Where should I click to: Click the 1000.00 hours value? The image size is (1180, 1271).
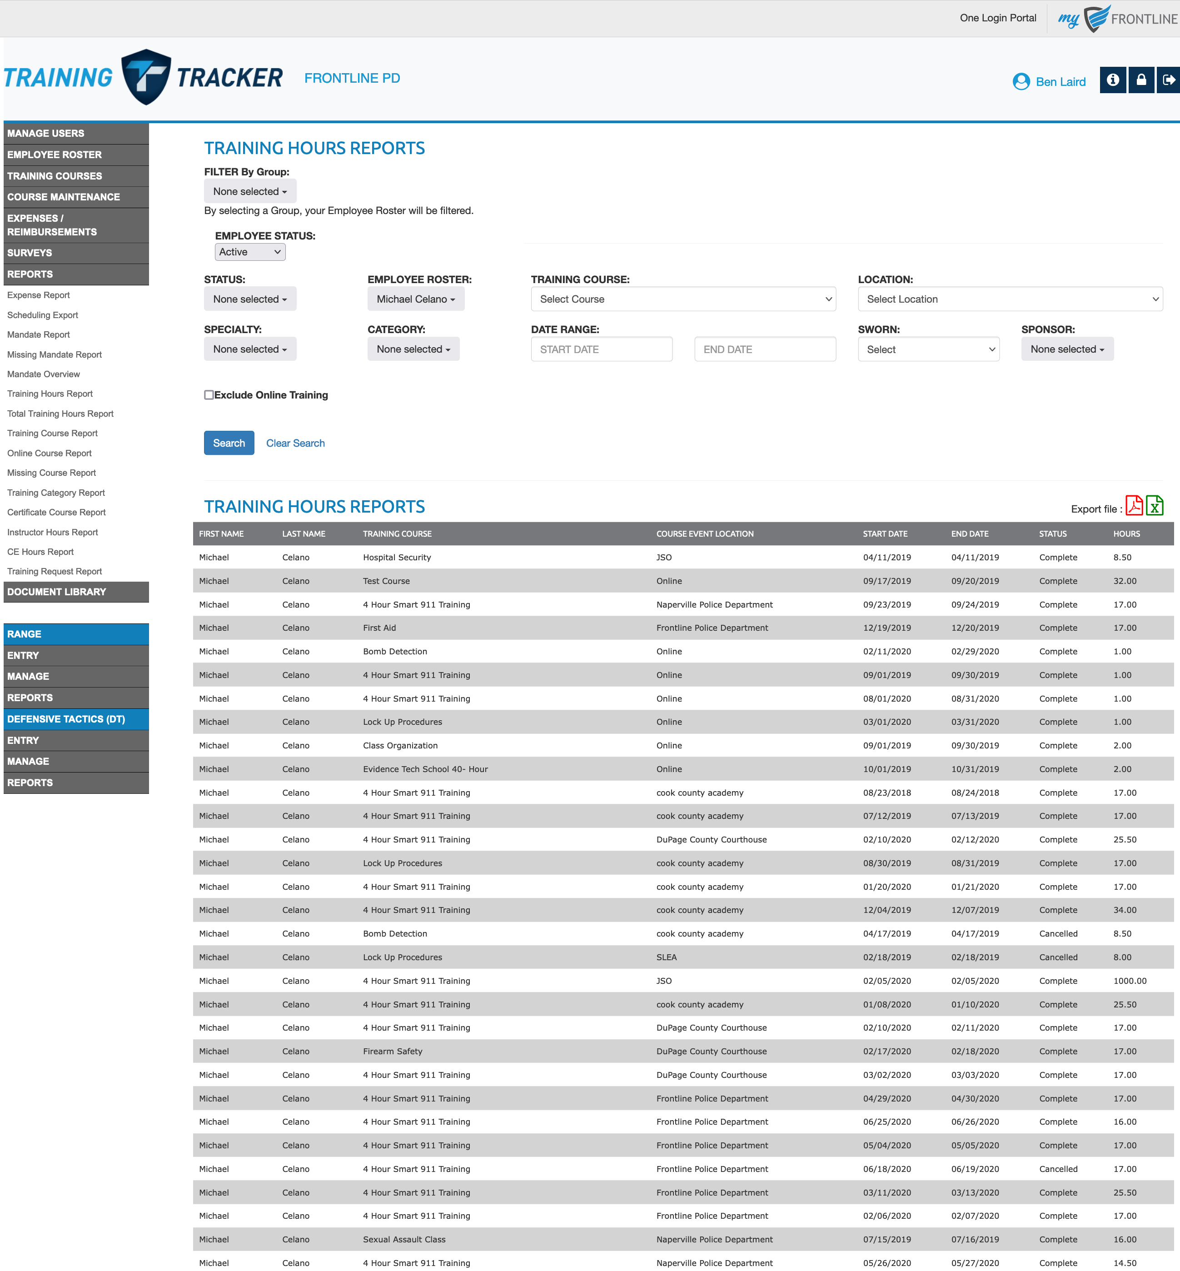(x=1130, y=981)
